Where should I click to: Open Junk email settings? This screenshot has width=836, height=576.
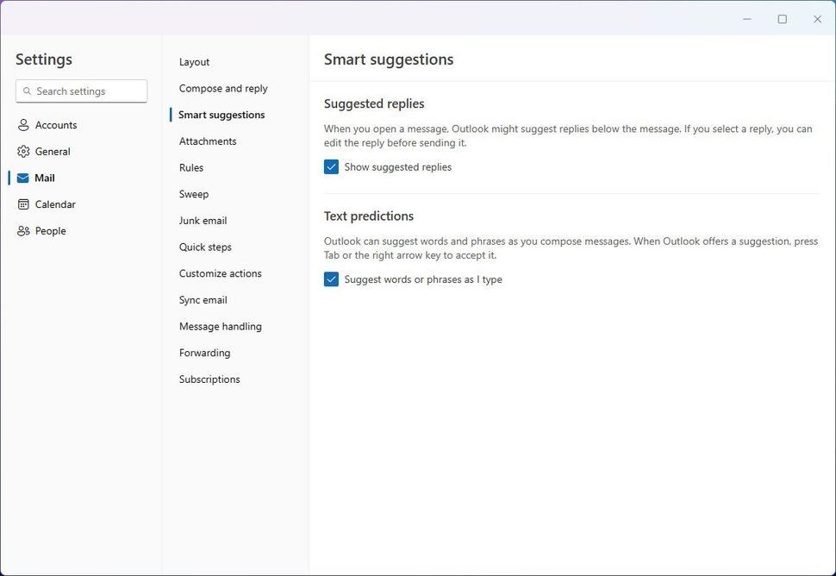[203, 220]
